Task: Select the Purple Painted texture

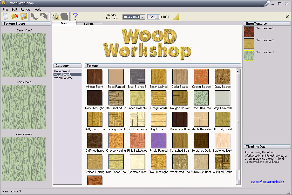Action: (159, 140)
